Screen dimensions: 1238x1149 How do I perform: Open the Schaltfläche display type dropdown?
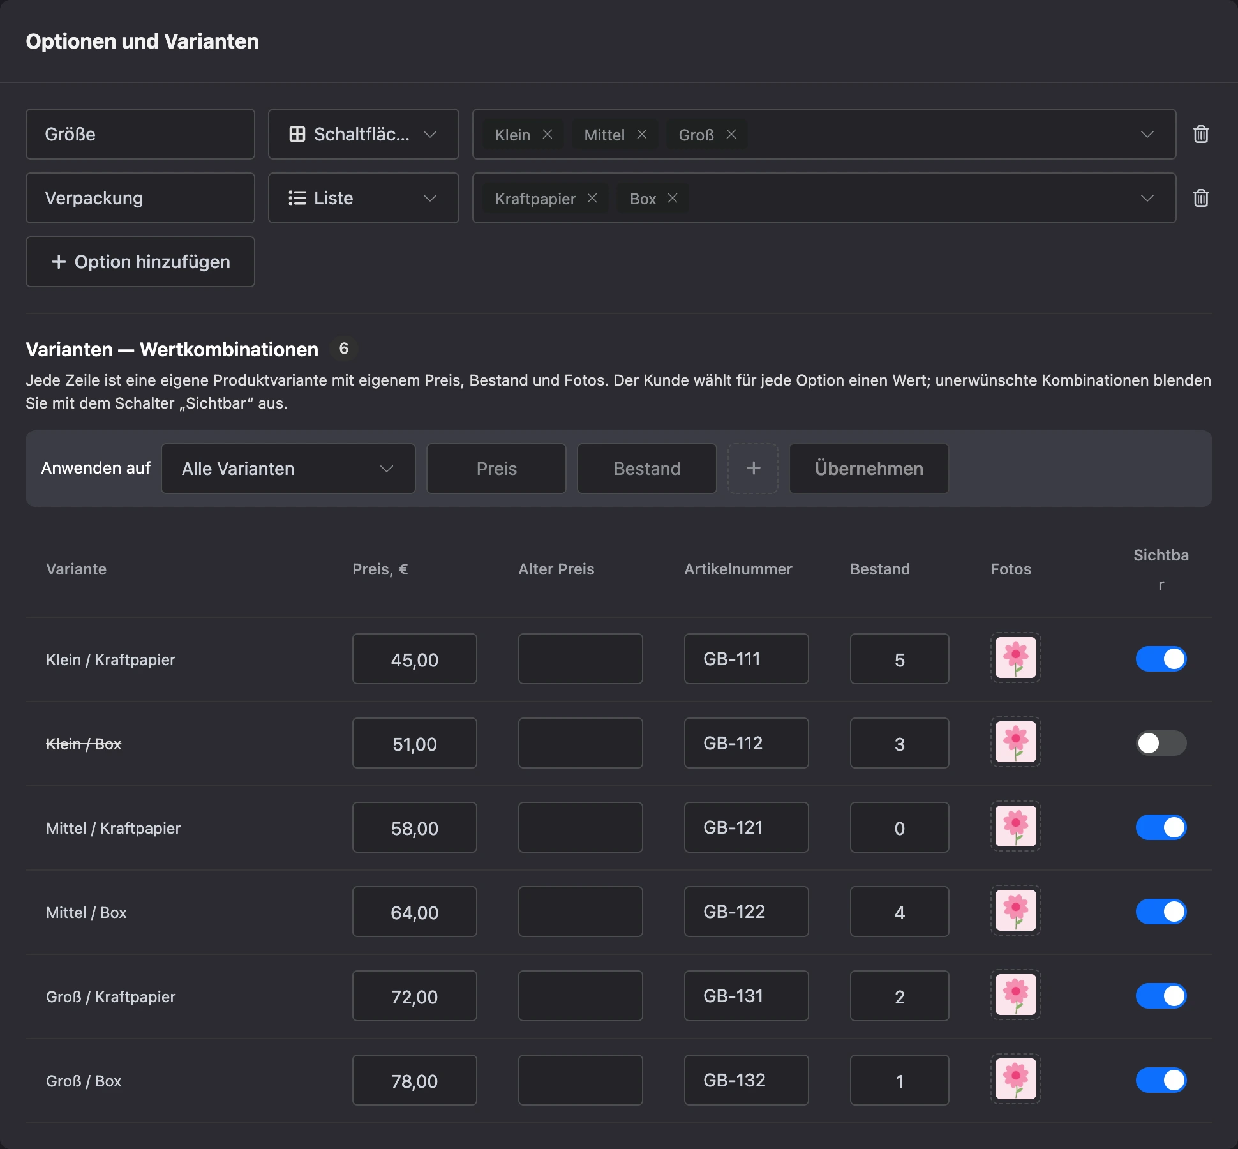click(364, 134)
